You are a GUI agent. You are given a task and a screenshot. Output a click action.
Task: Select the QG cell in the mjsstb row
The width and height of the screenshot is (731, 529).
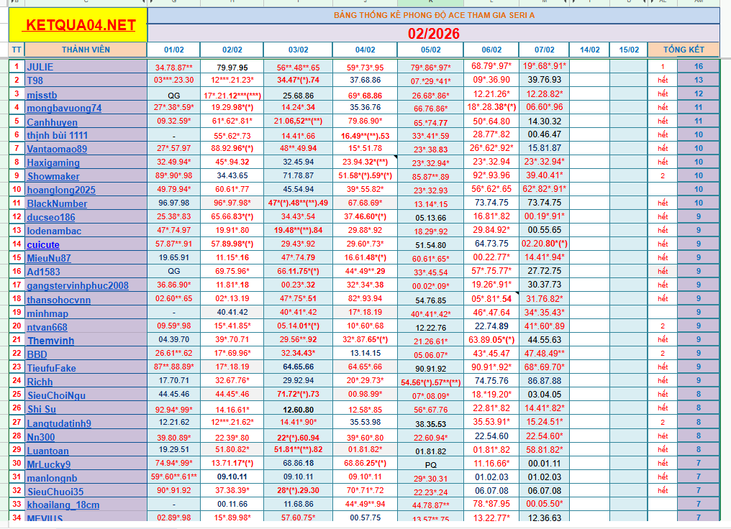[x=174, y=96]
